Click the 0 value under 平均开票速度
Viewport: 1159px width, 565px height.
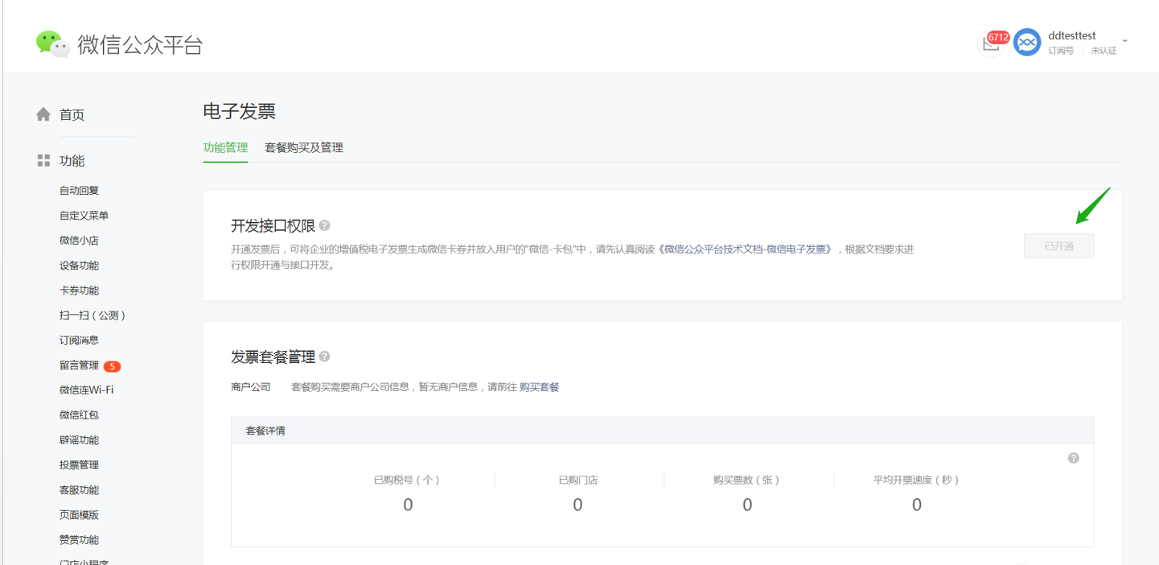click(917, 505)
